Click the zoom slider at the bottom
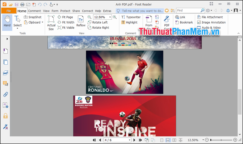The image size is (243, 144). (x=221, y=140)
